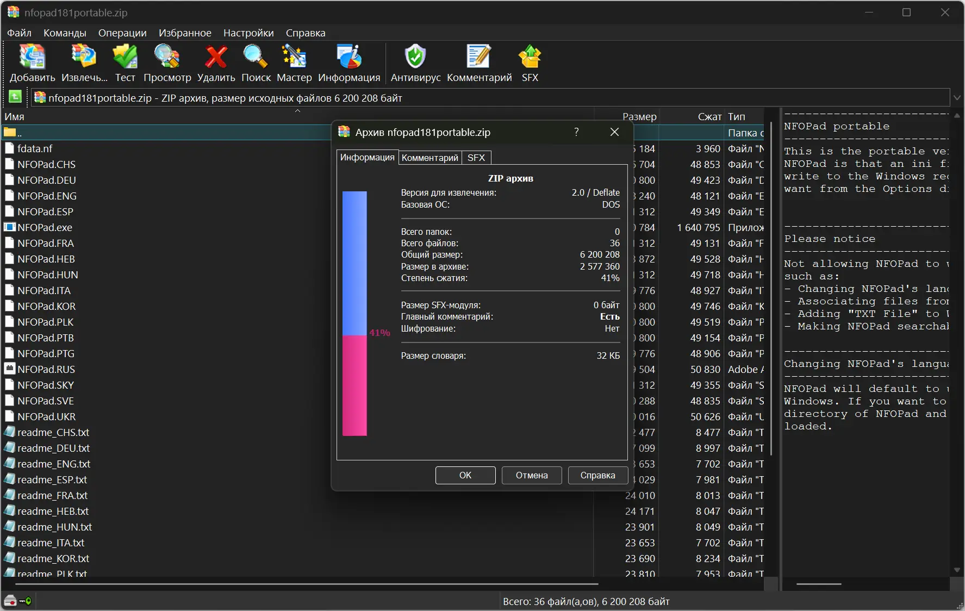
Task: Click the NFOPad.exe application icon
Action: click(x=9, y=227)
